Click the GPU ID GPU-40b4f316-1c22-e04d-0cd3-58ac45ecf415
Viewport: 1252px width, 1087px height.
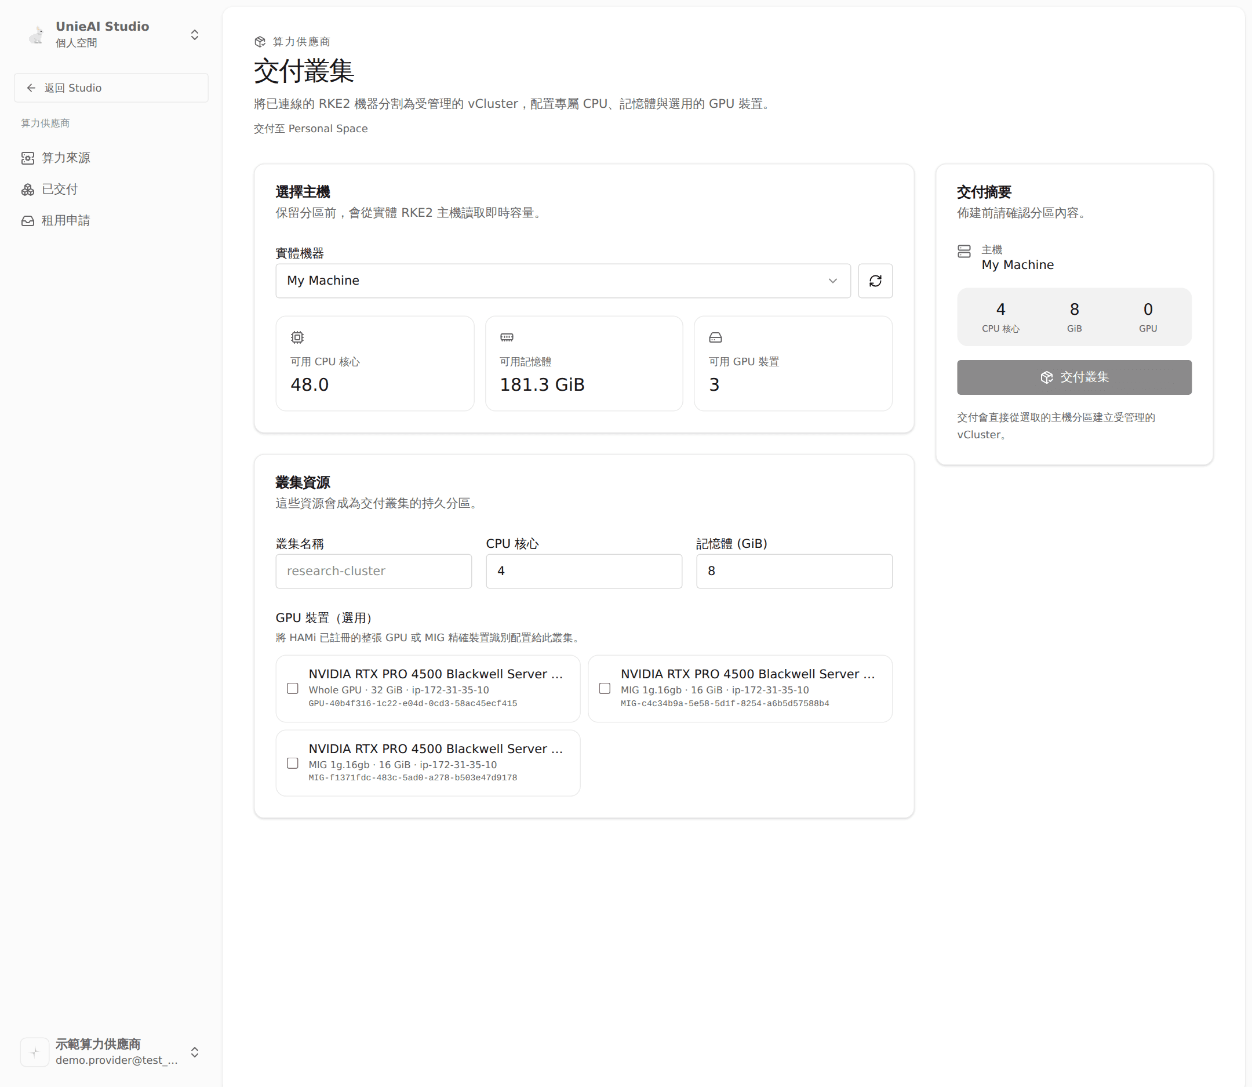click(x=413, y=704)
